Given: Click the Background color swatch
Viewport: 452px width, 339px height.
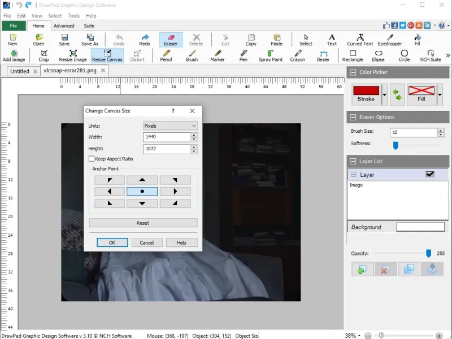Looking at the screenshot, I should pos(420,227).
